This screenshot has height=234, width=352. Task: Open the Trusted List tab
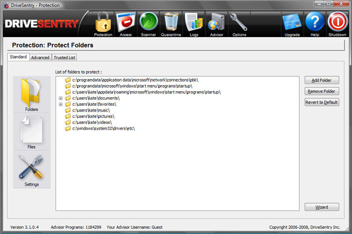pos(64,58)
